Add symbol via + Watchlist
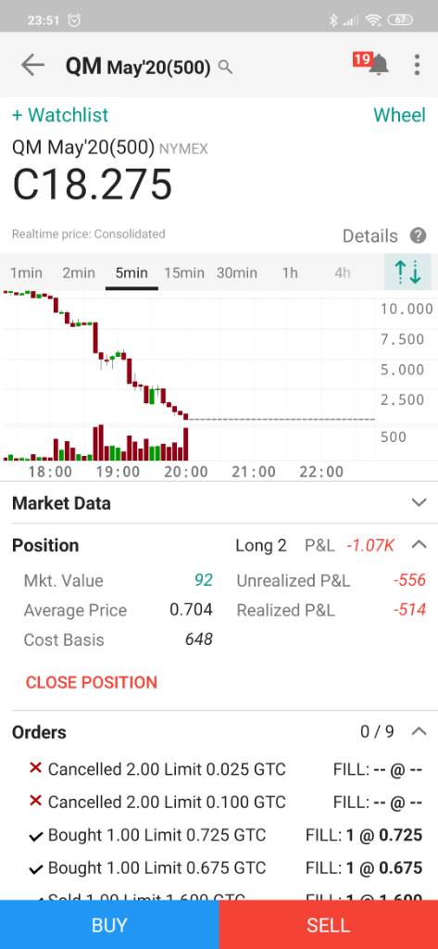Image resolution: width=438 pixels, height=949 pixels. coord(60,114)
